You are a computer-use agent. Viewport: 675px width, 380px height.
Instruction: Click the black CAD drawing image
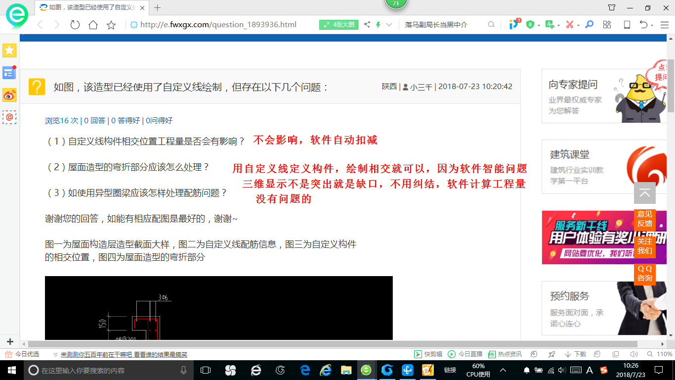point(218,308)
